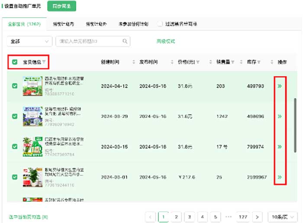
Task: Click the add arrow for the 2024-03-29 row
Action: point(280,116)
